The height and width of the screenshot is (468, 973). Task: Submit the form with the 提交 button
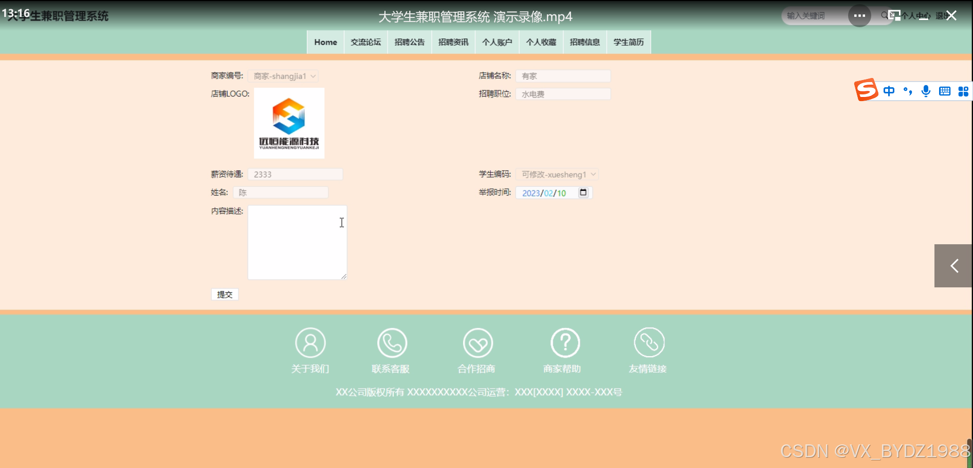tap(225, 295)
